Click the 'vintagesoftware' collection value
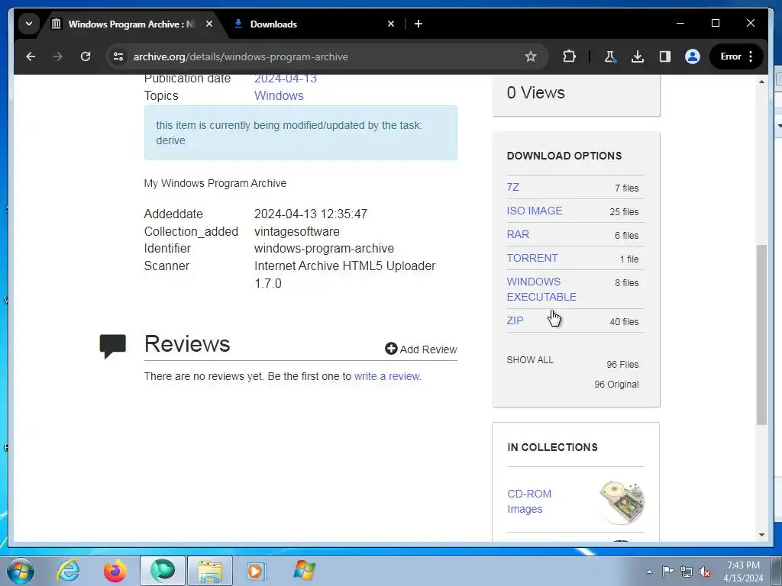The height and width of the screenshot is (586, 782). [x=297, y=231]
